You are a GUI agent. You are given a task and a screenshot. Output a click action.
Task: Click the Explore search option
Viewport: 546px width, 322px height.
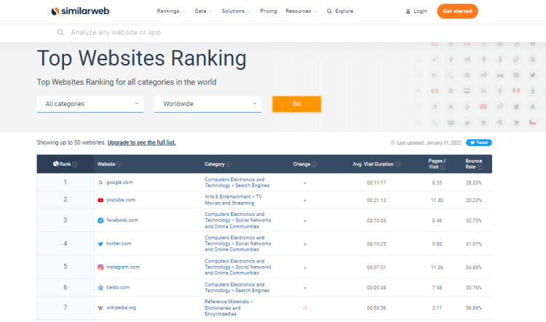tap(340, 11)
